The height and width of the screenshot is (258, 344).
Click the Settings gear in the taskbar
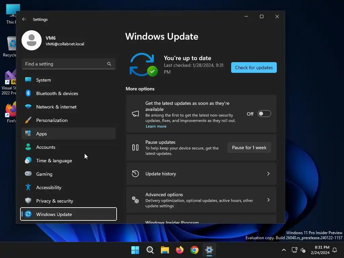point(209,250)
